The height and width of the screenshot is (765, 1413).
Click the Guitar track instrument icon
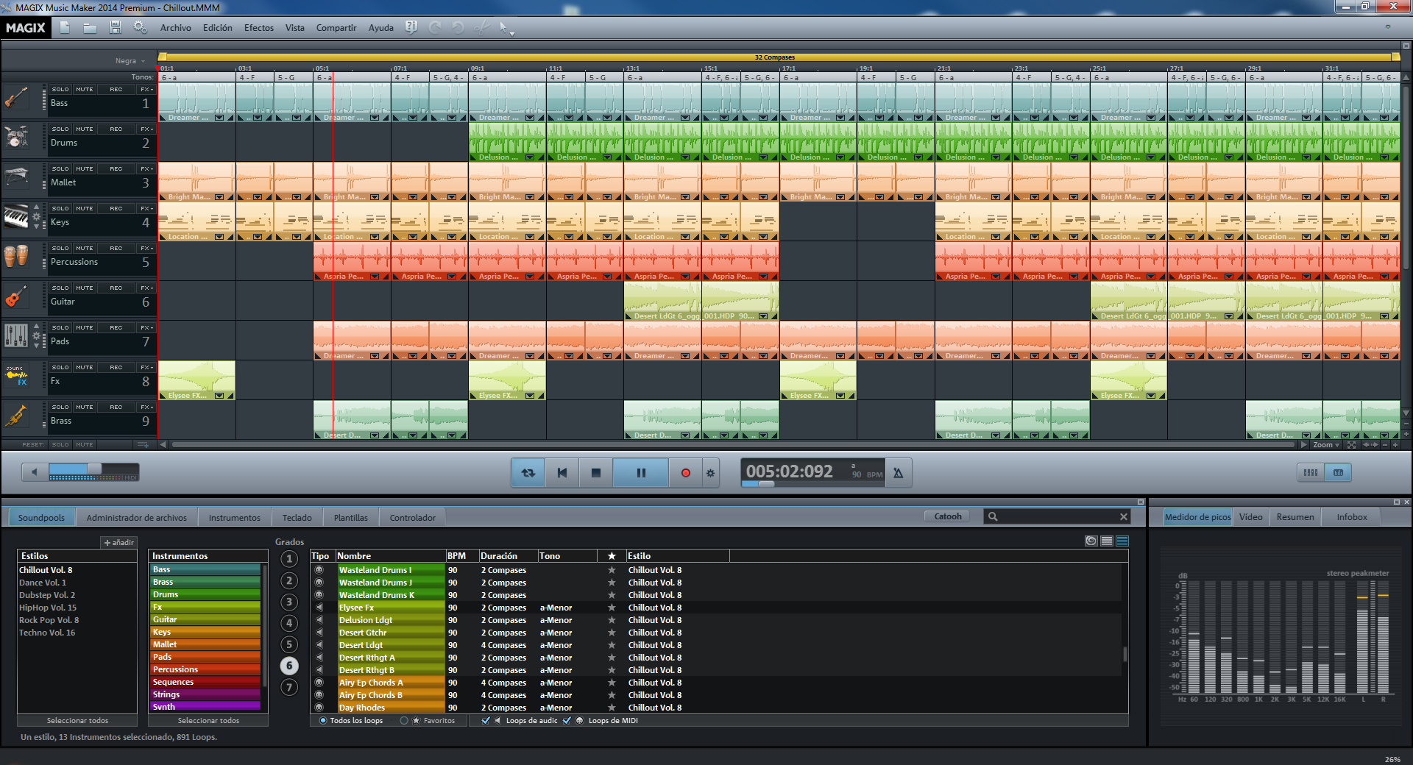[x=16, y=296]
